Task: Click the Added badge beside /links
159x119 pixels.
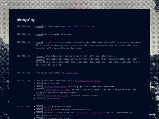Action: (39, 107)
